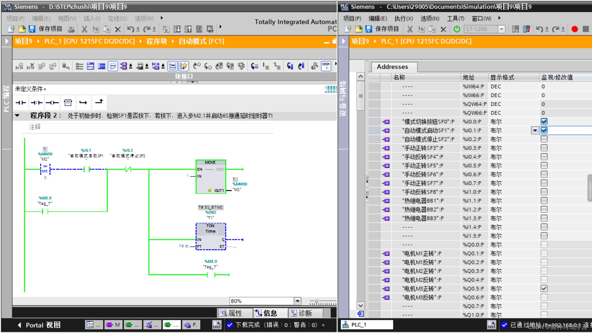
Task: Toggle the 模式切换按钮SF0 checkbox
Action: (x=544, y=121)
